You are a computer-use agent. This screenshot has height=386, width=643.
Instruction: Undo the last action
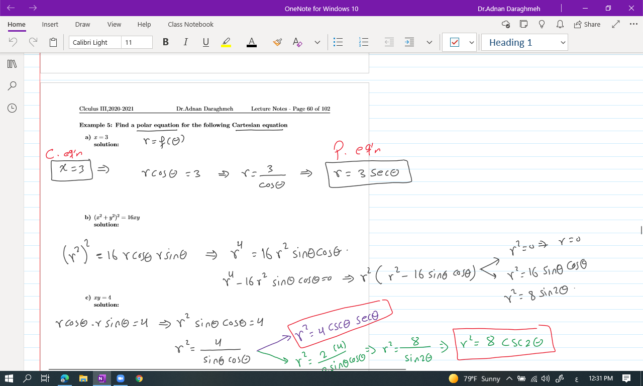click(14, 43)
